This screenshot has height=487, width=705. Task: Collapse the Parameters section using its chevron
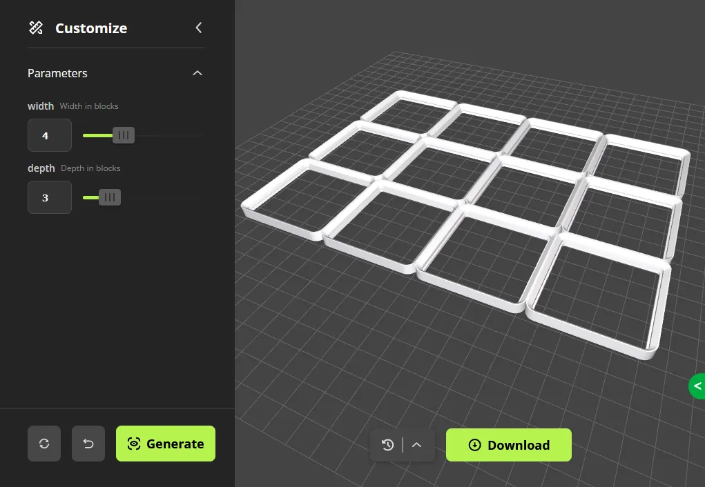197,72
